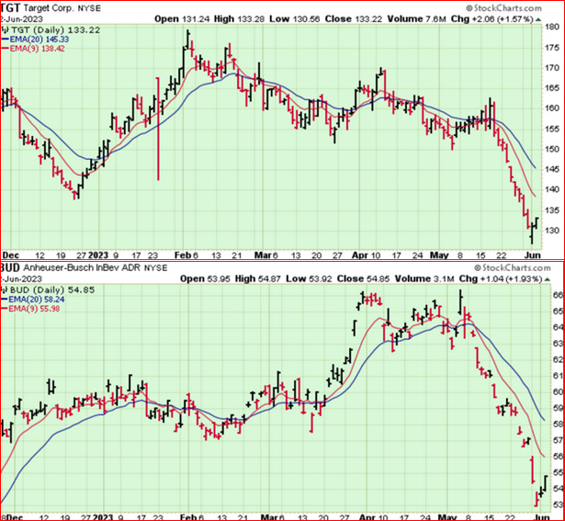Click the '2023' year label on TGT time axis
The image size is (565, 521).
coord(98,255)
